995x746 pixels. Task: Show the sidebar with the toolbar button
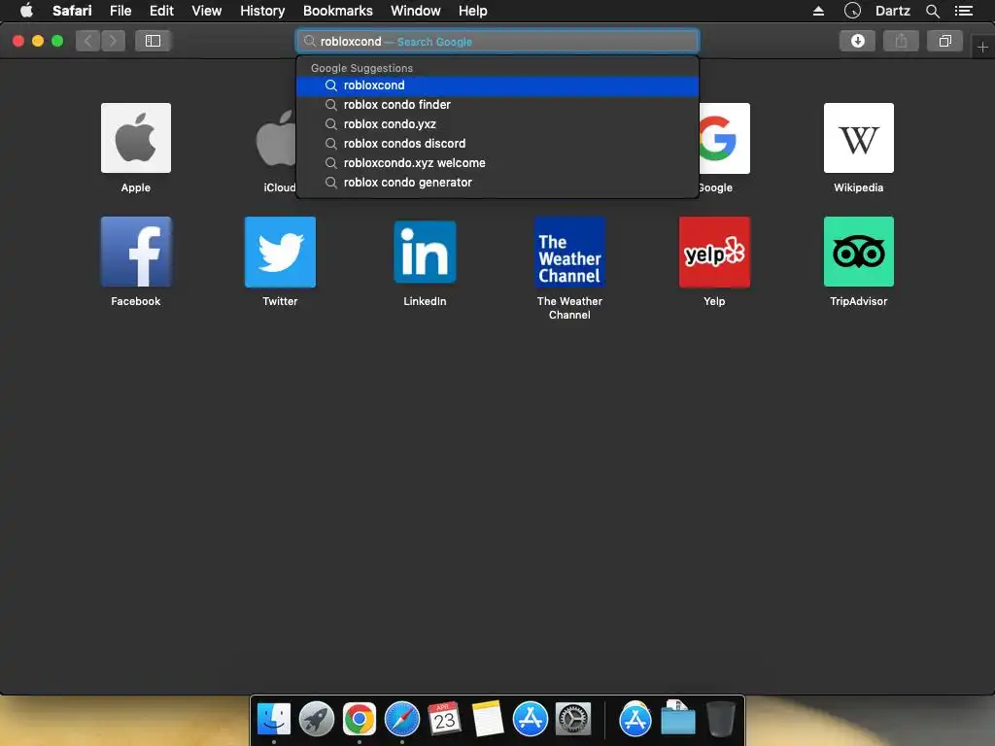point(153,41)
